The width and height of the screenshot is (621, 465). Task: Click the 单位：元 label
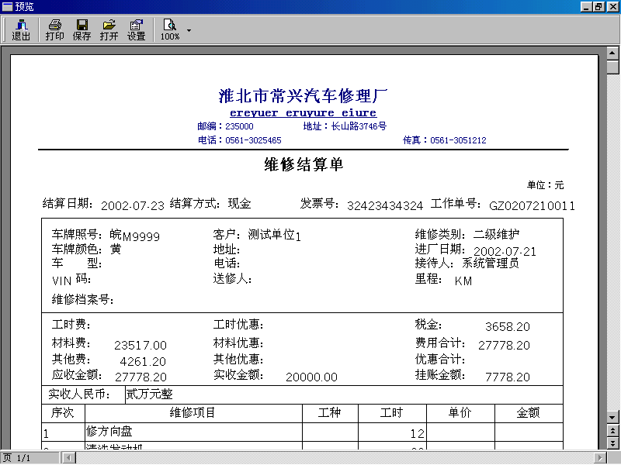pos(546,185)
